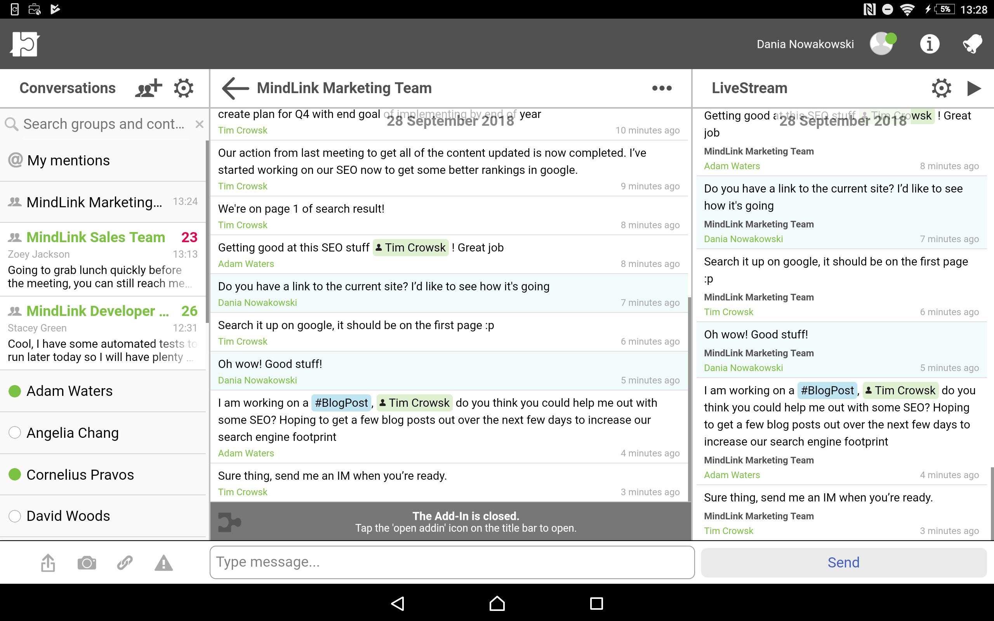
Task: Click Tim Crowsk mention in chat BlogPost message
Action: point(414,403)
